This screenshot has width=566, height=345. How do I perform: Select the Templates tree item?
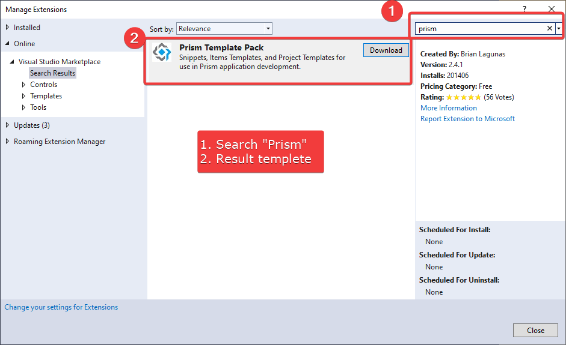click(46, 96)
